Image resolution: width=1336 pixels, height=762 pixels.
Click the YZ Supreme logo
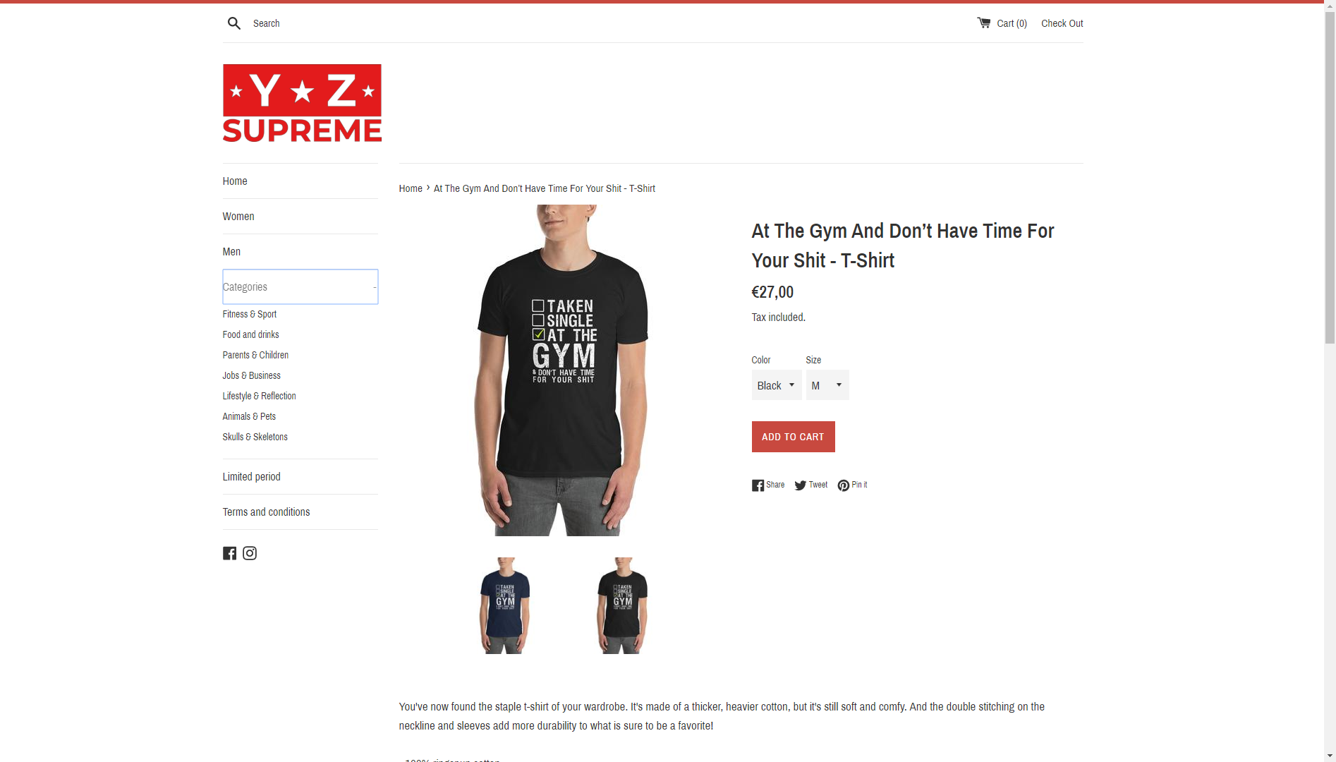coord(302,103)
